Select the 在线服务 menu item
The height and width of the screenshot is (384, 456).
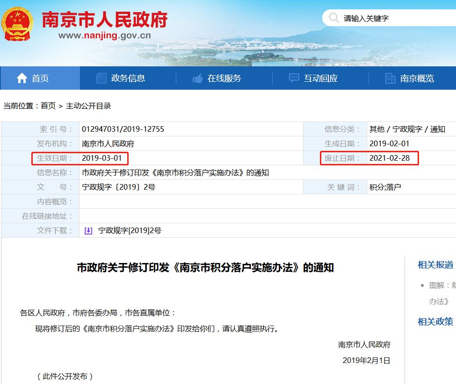pos(224,78)
